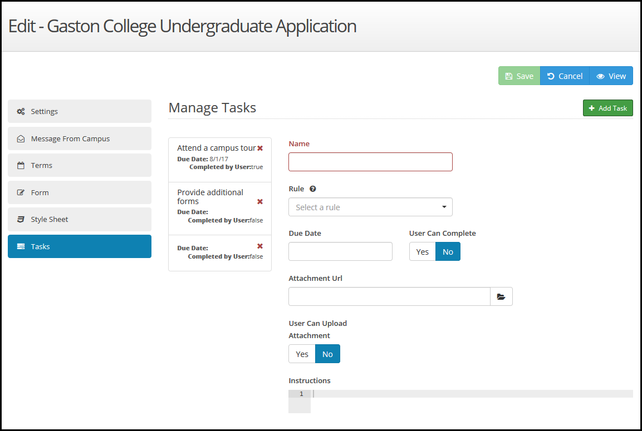Click the eye icon on the View button
Viewport: 642px width, 431px height.
coord(599,76)
